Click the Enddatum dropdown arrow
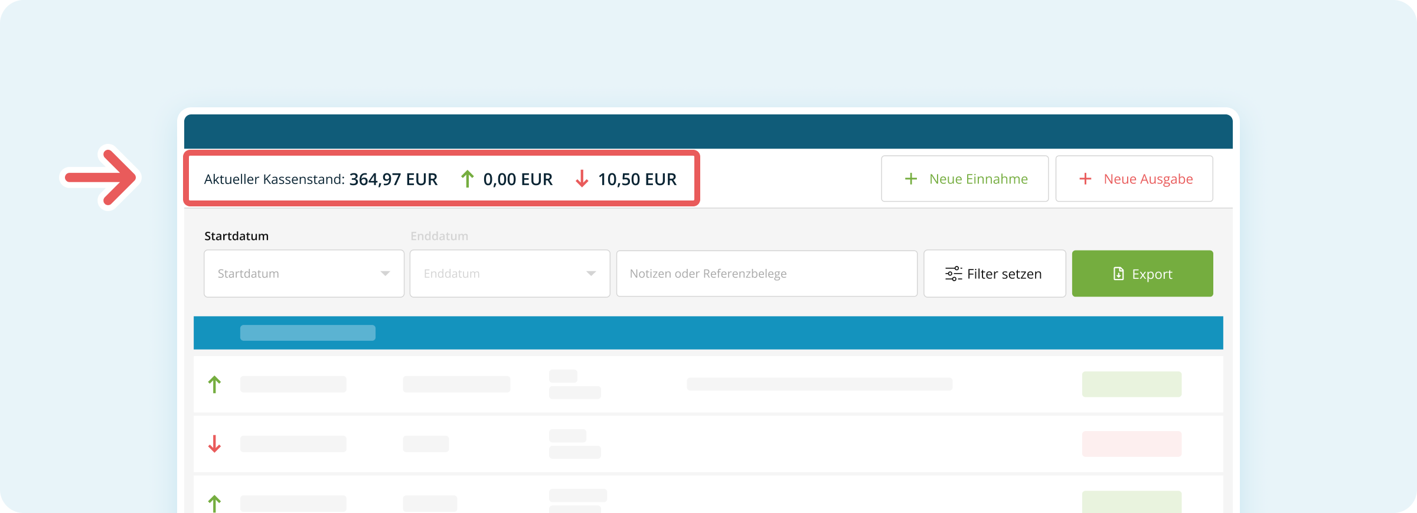 pyautogui.click(x=591, y=274)
